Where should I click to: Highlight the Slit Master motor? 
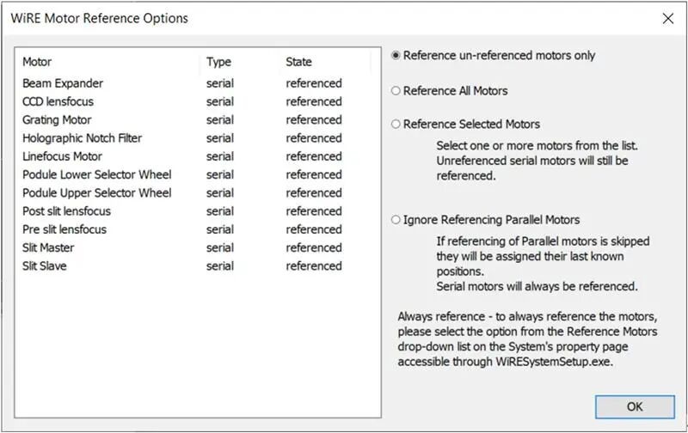[x=48, y=247]
